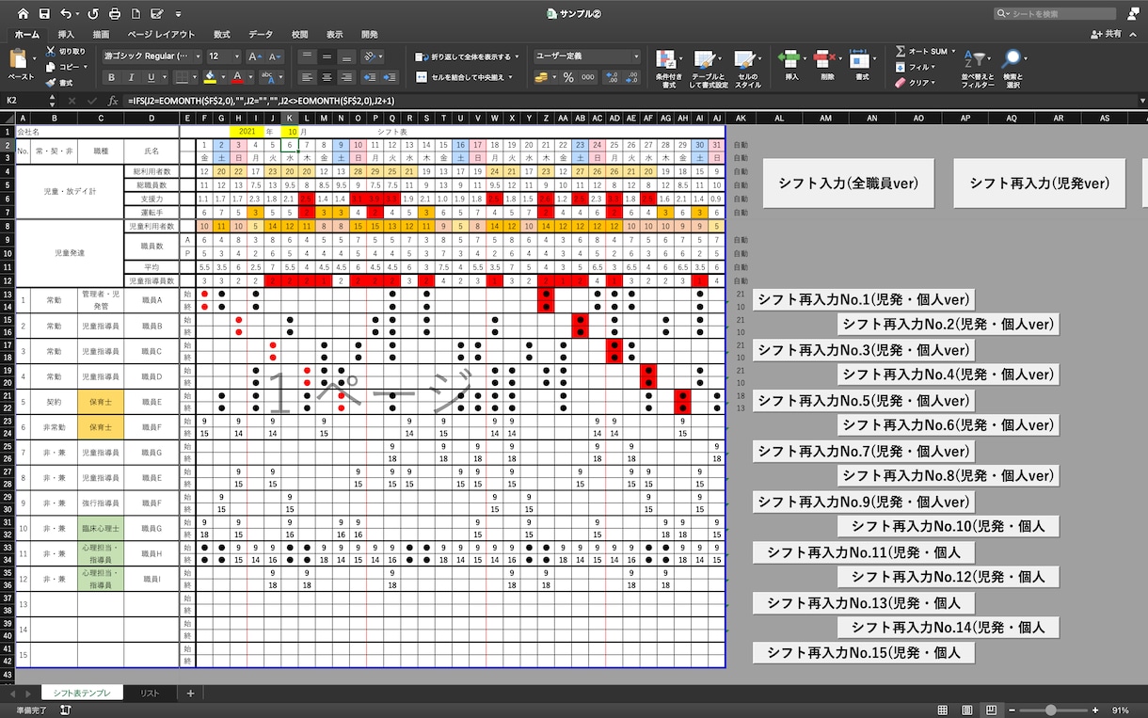Click the シフト入力(全職員ver) button
The image size is (1148, 718).
click(x=849, y=183)
